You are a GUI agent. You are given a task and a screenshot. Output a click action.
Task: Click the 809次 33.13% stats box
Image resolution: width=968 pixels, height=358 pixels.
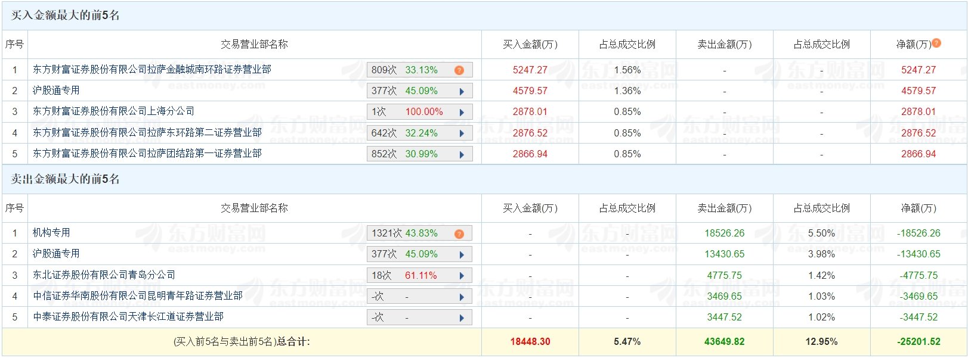tap(419, 70)
